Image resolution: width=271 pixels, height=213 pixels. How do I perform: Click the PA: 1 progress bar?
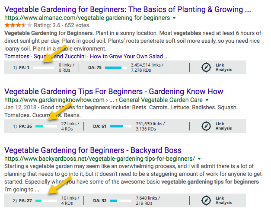pyautogui.click(x=46, y=68)
